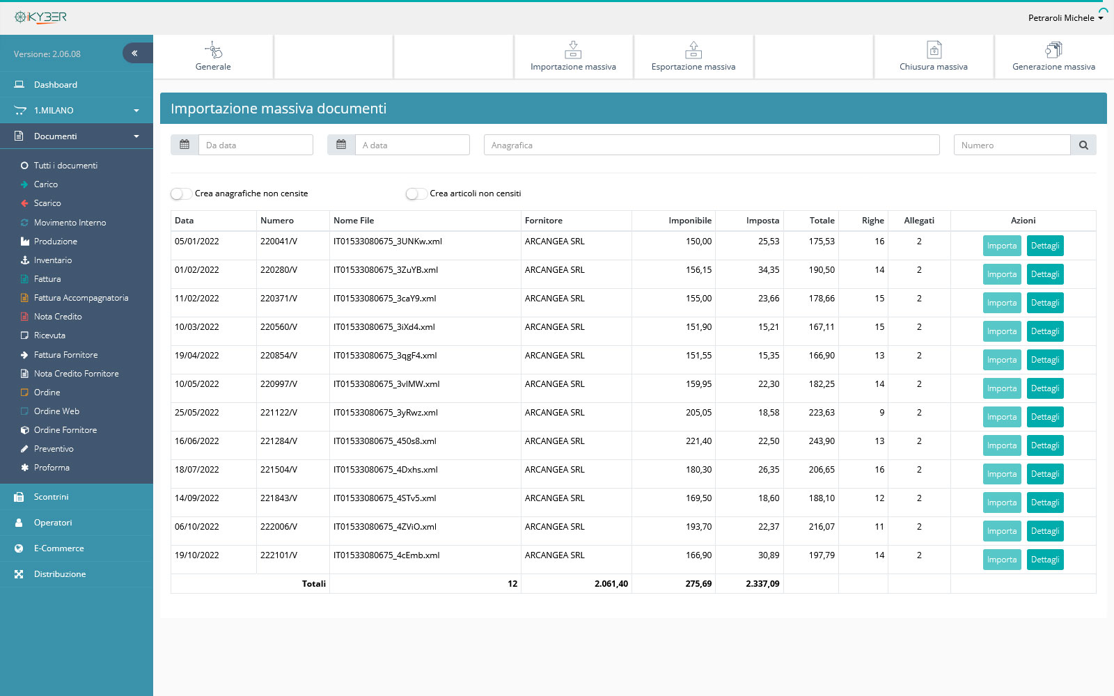
Task: Open the Generale toolbar icon
Action: click(x=213, y=50)
